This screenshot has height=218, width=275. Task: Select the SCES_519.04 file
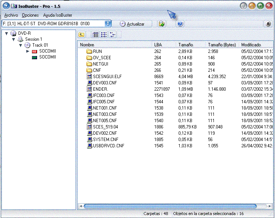[x=105, y=127]
